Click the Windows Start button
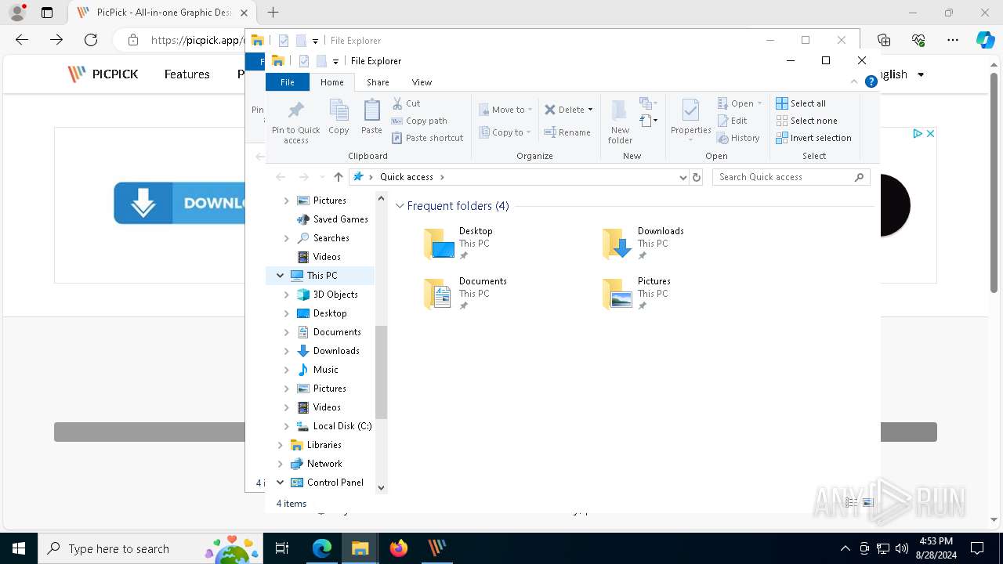The image size is (1003, 564). click(x=19, y=548)
